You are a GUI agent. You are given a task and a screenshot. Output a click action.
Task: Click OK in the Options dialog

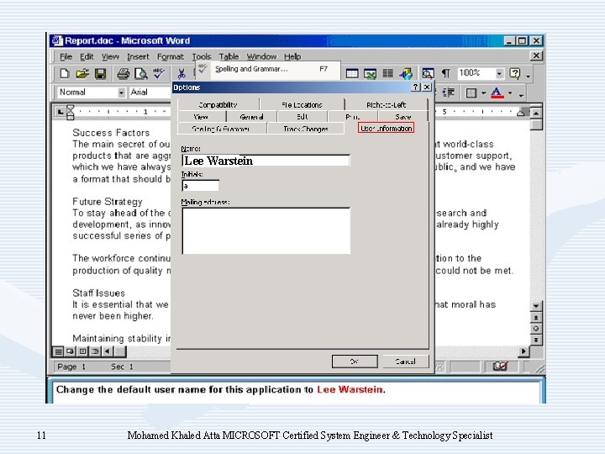355,362
